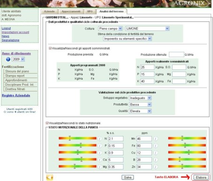Click the Fe Kg/Ha apporti input field
The width and height of the screenshot is (213, 181).
[x=179, y=81]
